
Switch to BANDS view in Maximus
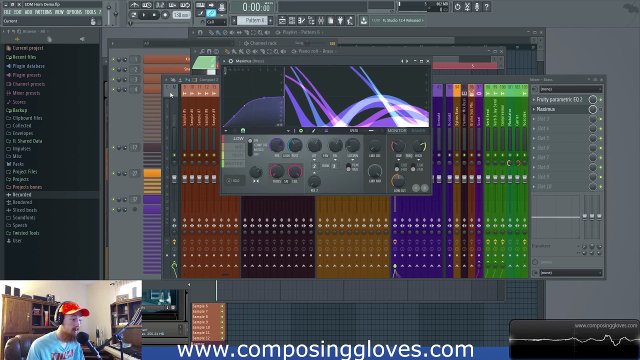coord(418,131)
